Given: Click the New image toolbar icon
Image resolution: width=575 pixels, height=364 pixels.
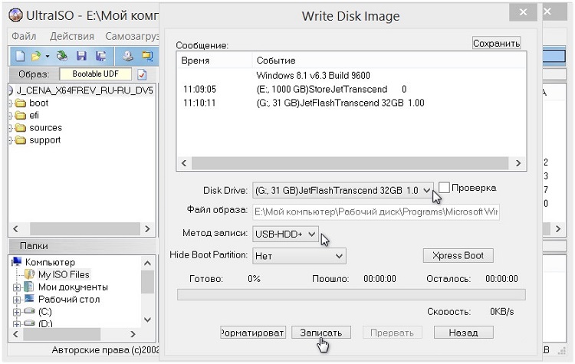Looking at the screenshot, I should point(20,56).
